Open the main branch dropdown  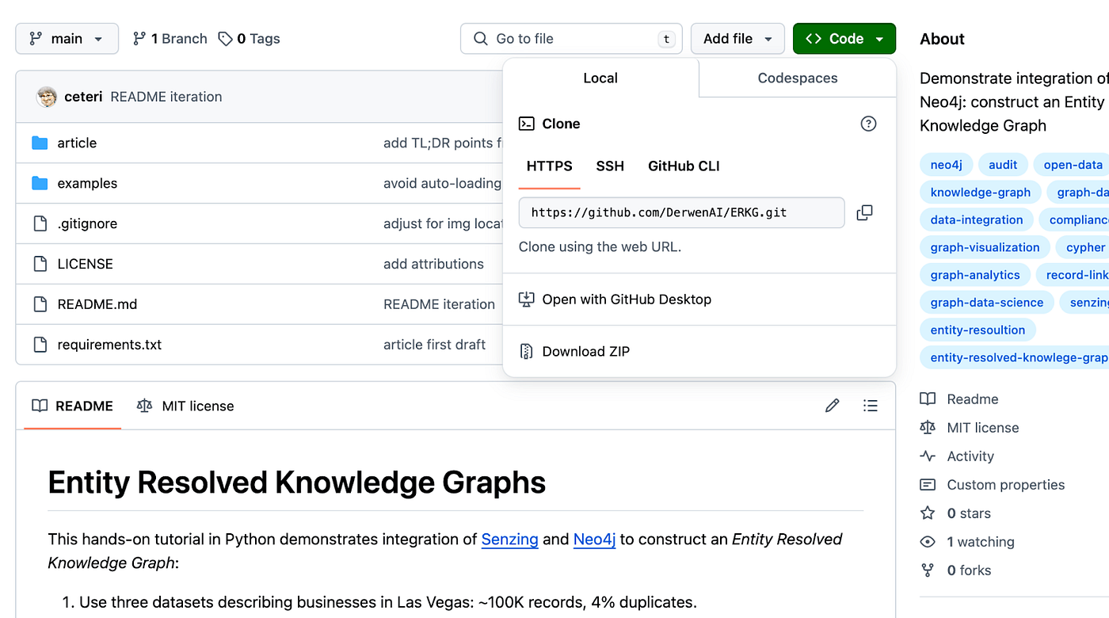pos(67,39)
